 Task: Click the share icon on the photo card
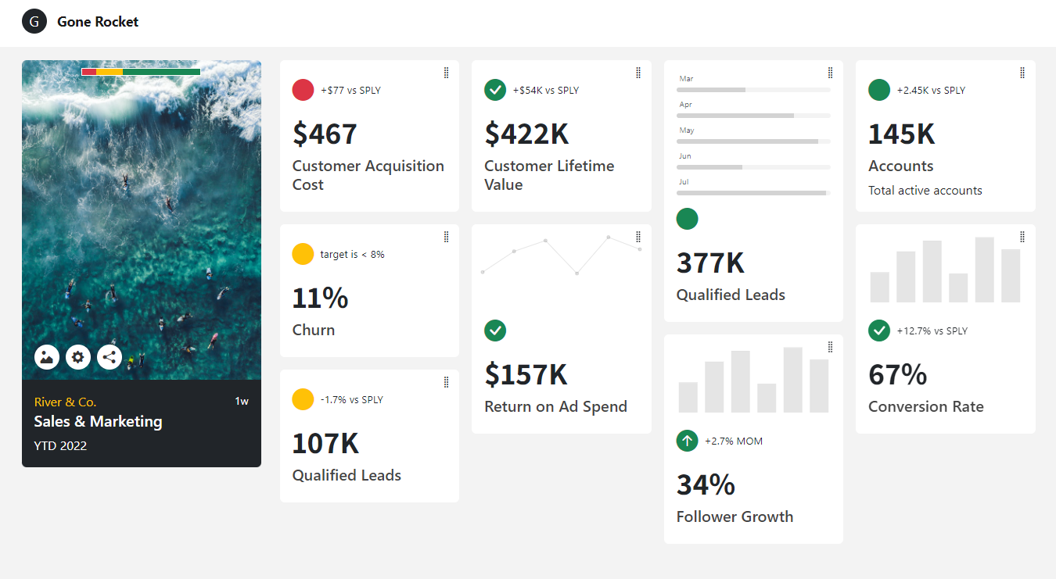pyautogui.click(x=110, y=357)
